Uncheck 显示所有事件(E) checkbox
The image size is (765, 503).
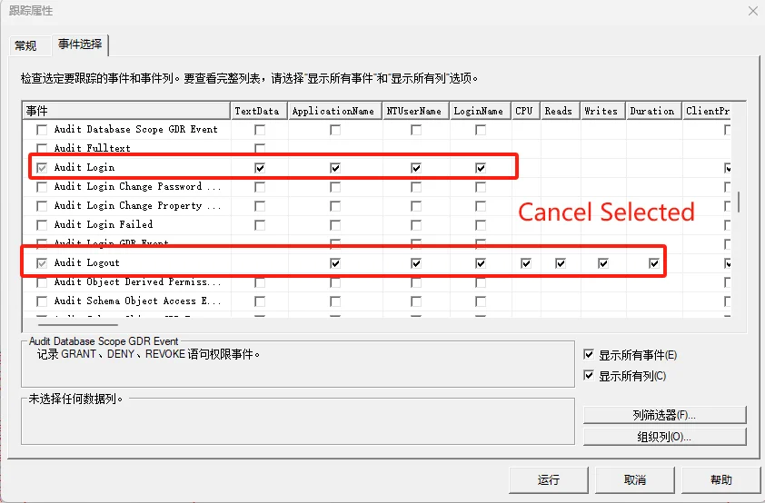pos(589,354)
